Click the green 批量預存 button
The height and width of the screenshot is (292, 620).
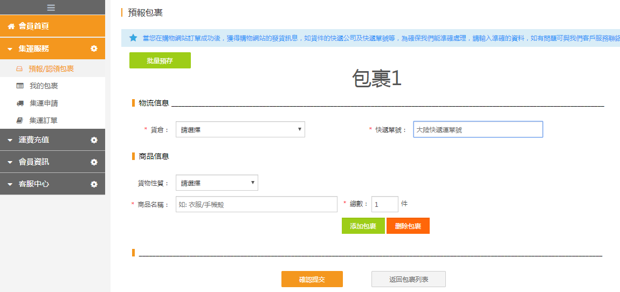[x=160, y=60]
